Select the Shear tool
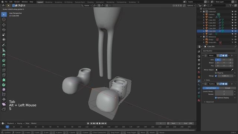Viewport: 238px width, 134px height. 4,104
